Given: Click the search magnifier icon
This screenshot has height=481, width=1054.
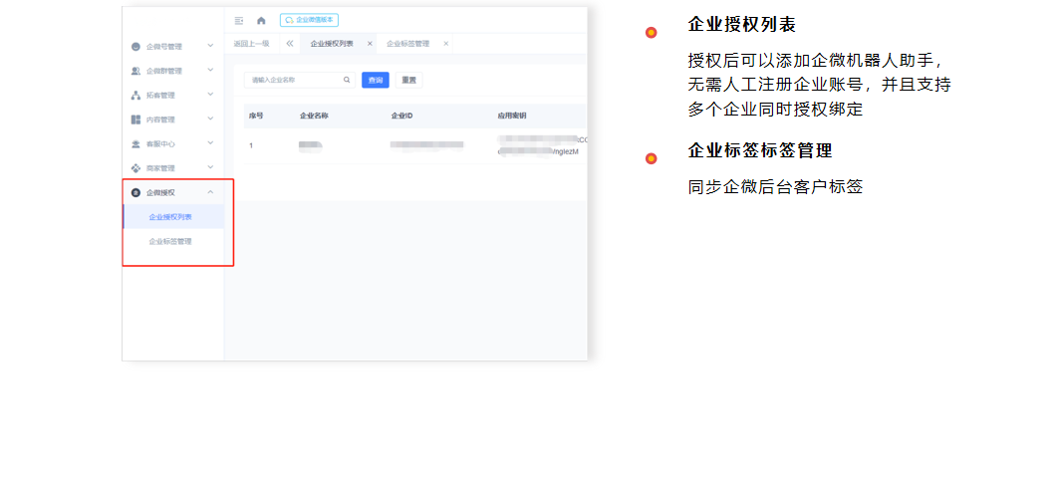Looking at the screenshot, I should 347,80.
